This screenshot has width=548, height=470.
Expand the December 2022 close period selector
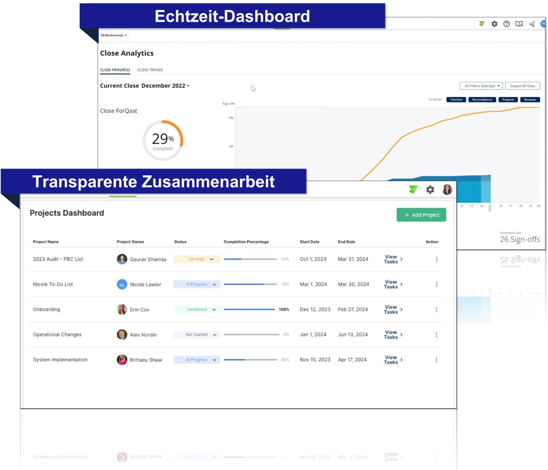[x=166, y=86]
